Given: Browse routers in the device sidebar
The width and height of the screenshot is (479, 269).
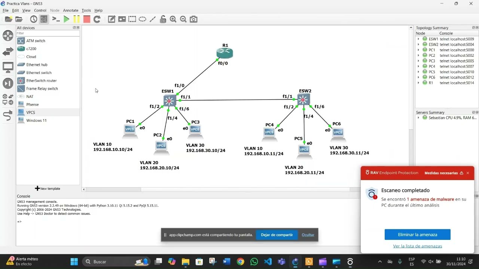Looking at the screenshot, I should click(8, 35).
